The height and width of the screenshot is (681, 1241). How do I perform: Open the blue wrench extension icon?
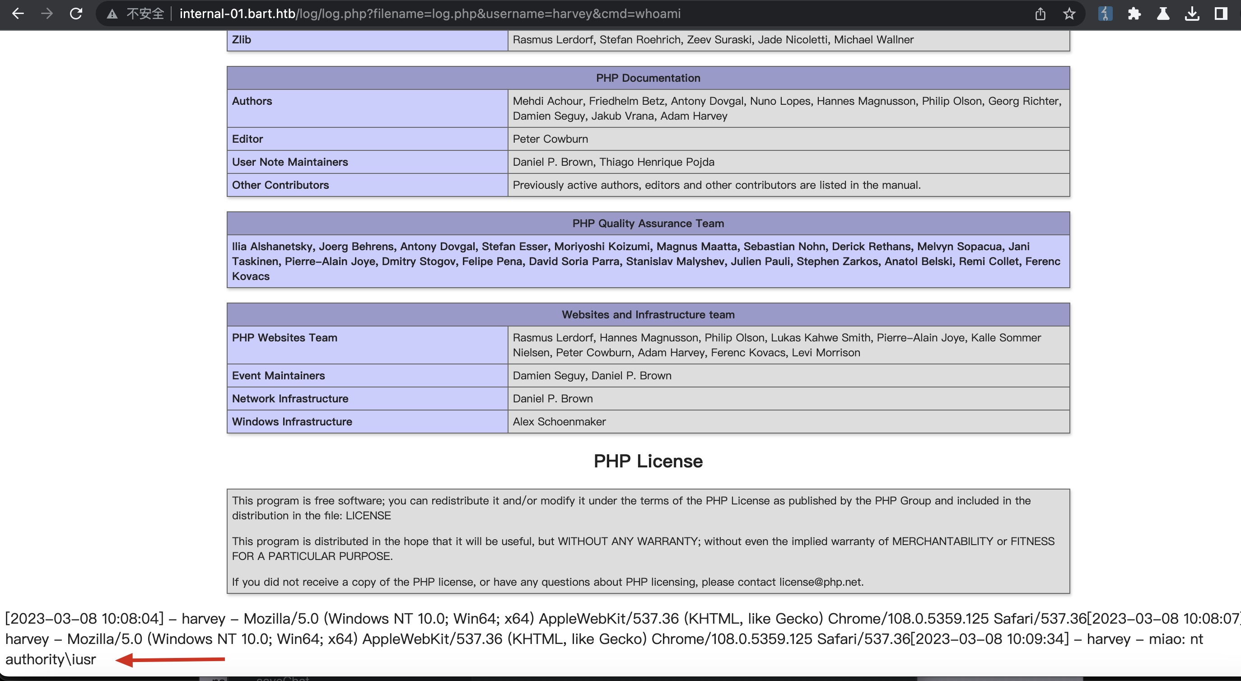[1105, 14]
